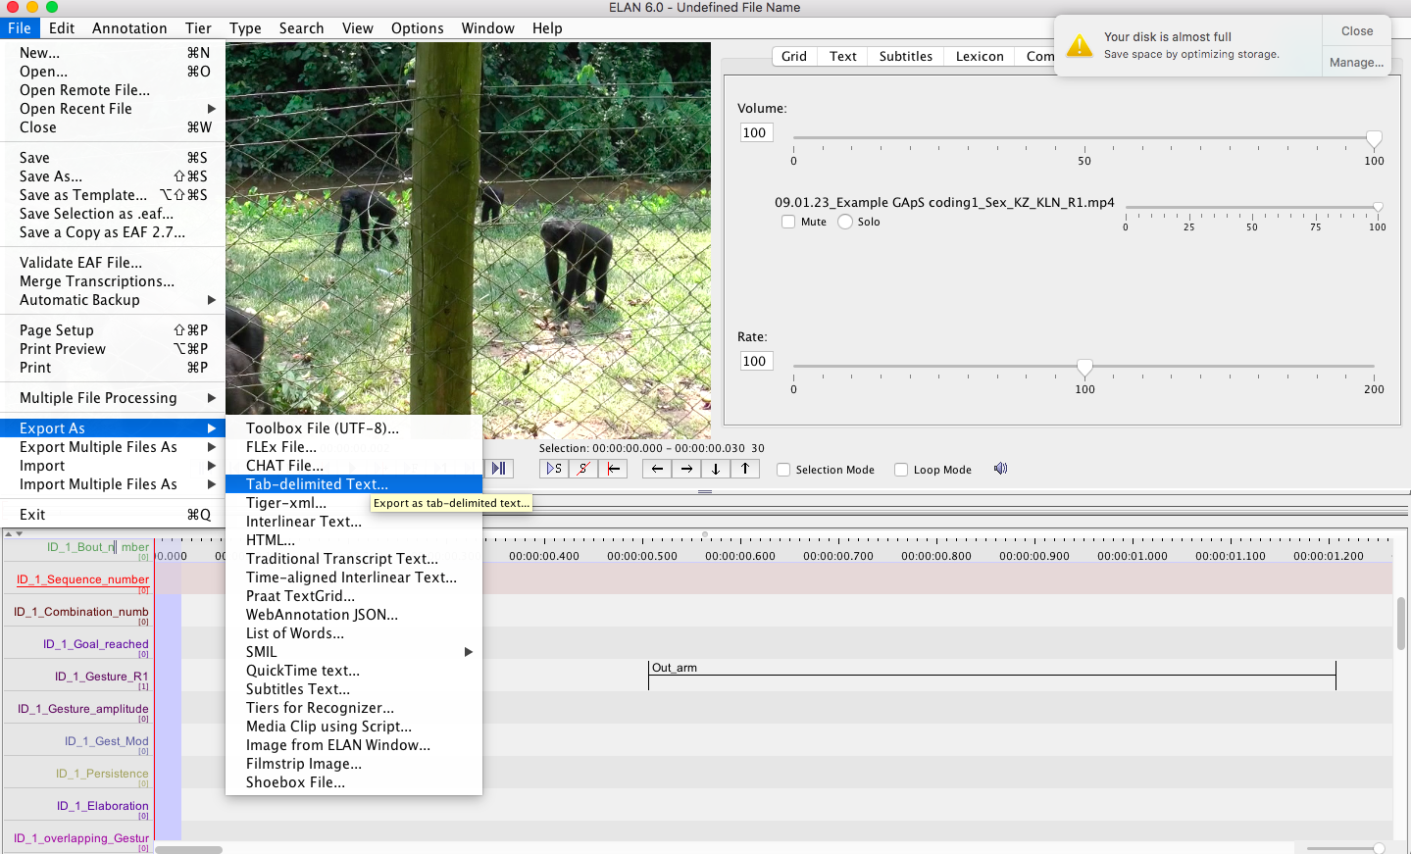Click the clear selection icon
This screenshot has height=854, width=1411.
click(583, 469)
